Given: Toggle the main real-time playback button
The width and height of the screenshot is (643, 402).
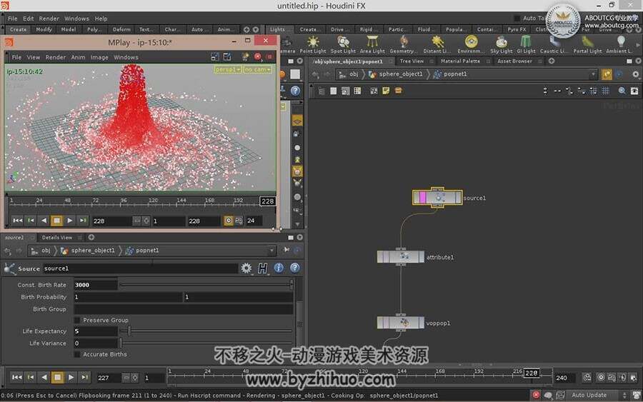Looking at the screenshot, I should coord(600,378).
